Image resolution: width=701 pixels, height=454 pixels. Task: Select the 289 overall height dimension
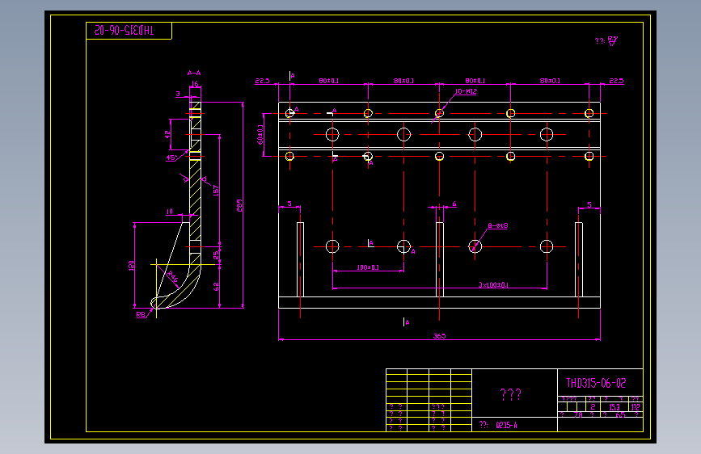239,205
